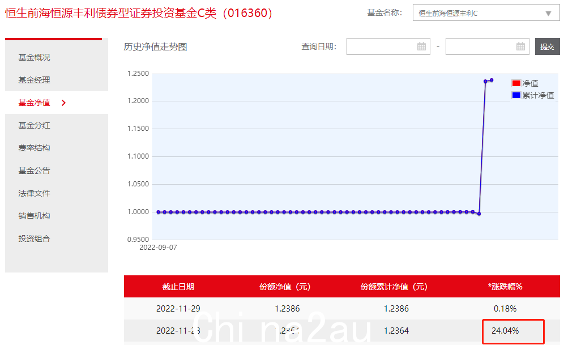Toggle the blue 累计净值 legend swatch
The width and height of the screenshot is (564, 345).
(516, 95)
